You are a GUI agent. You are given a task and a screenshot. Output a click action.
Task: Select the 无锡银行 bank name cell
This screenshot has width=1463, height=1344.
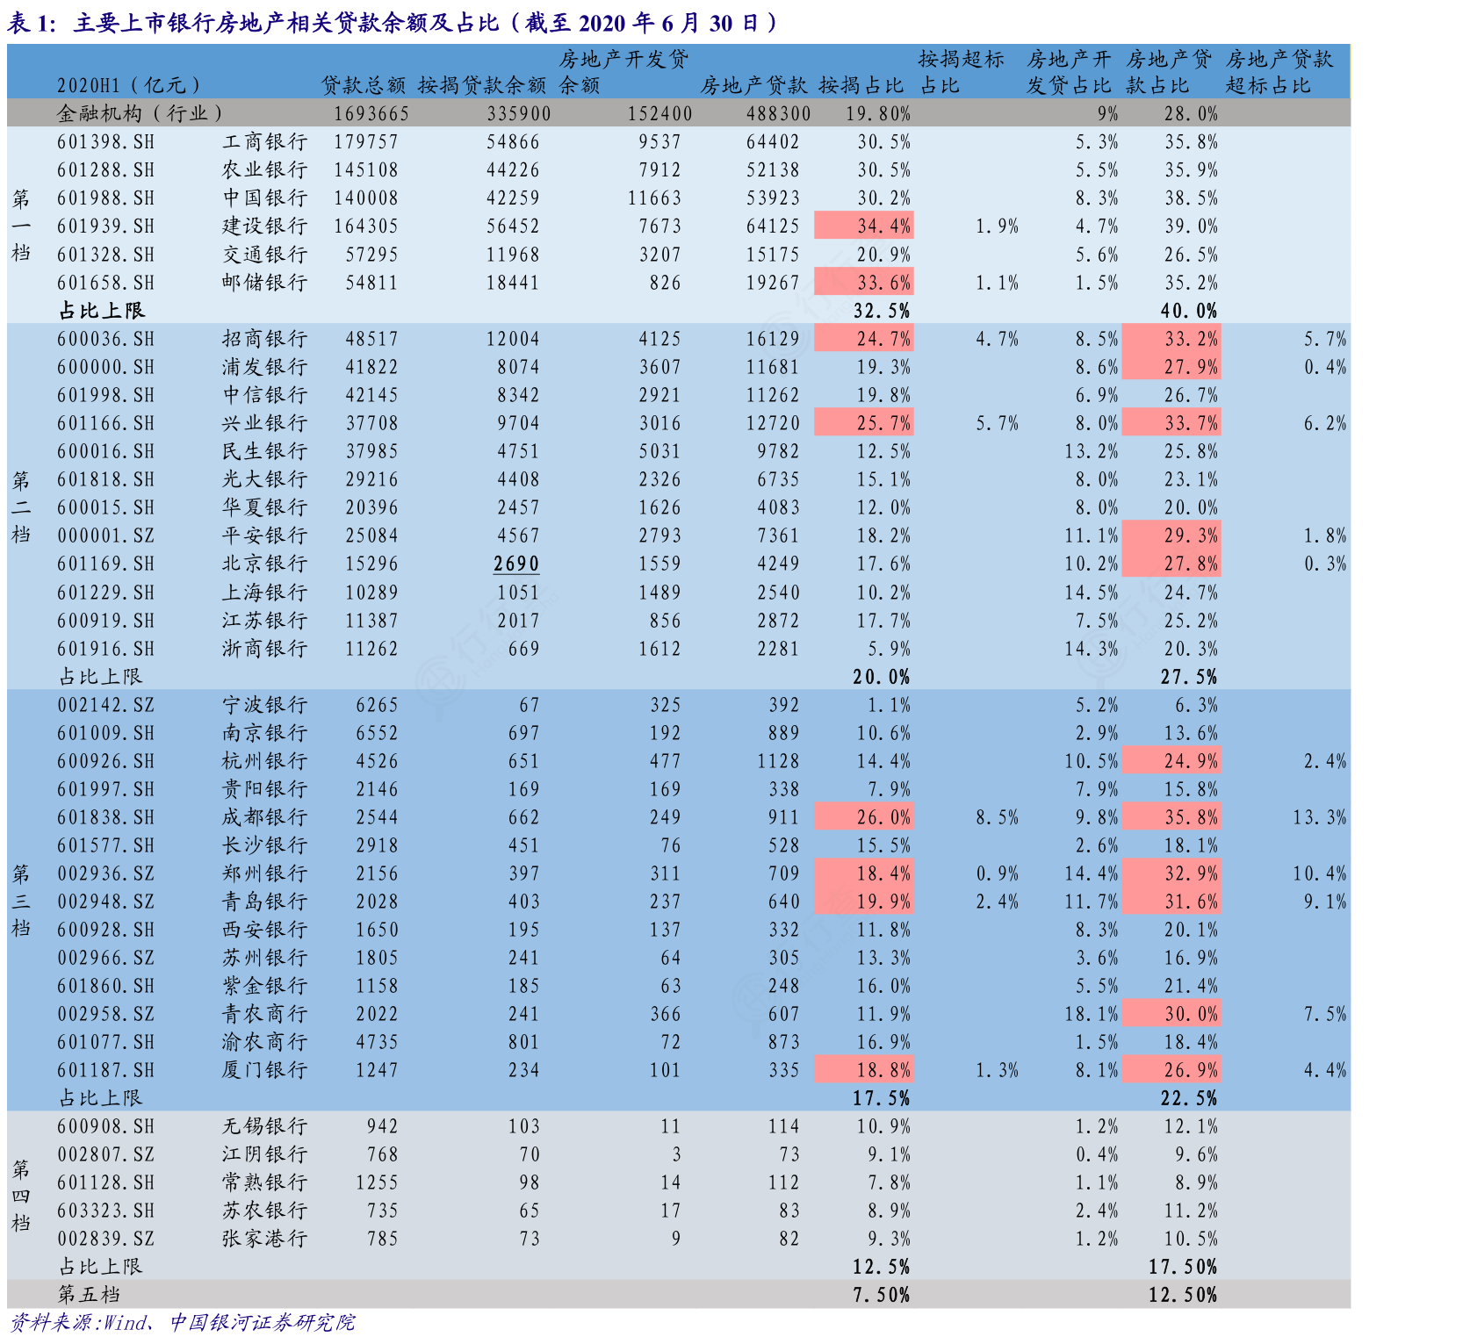pos(264,1126)
